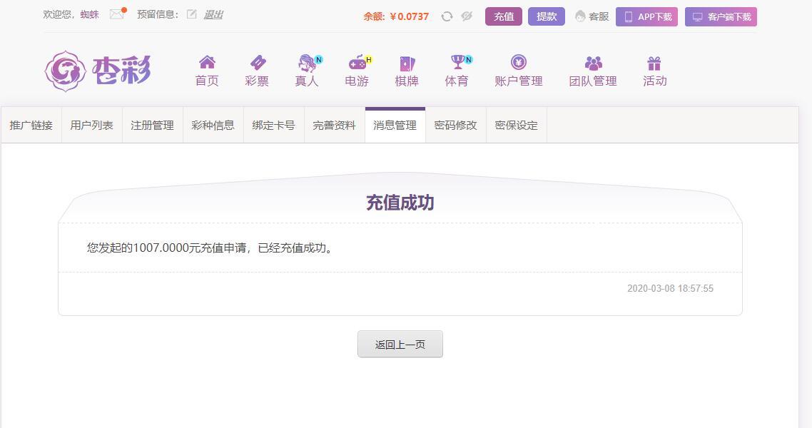812x428 pixels.
Task: Click the balance amount ¥0.0737
Action: pyautogui.click(x=409, y=16)
